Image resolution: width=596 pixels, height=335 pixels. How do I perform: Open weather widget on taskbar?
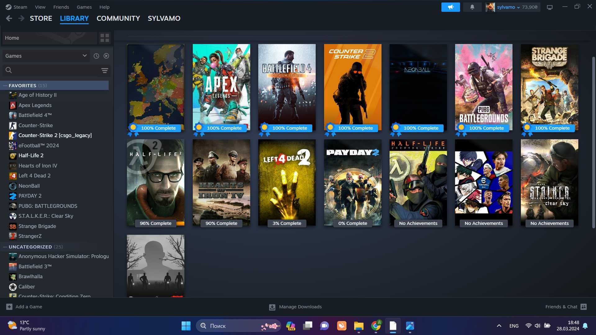click(26, 326)
